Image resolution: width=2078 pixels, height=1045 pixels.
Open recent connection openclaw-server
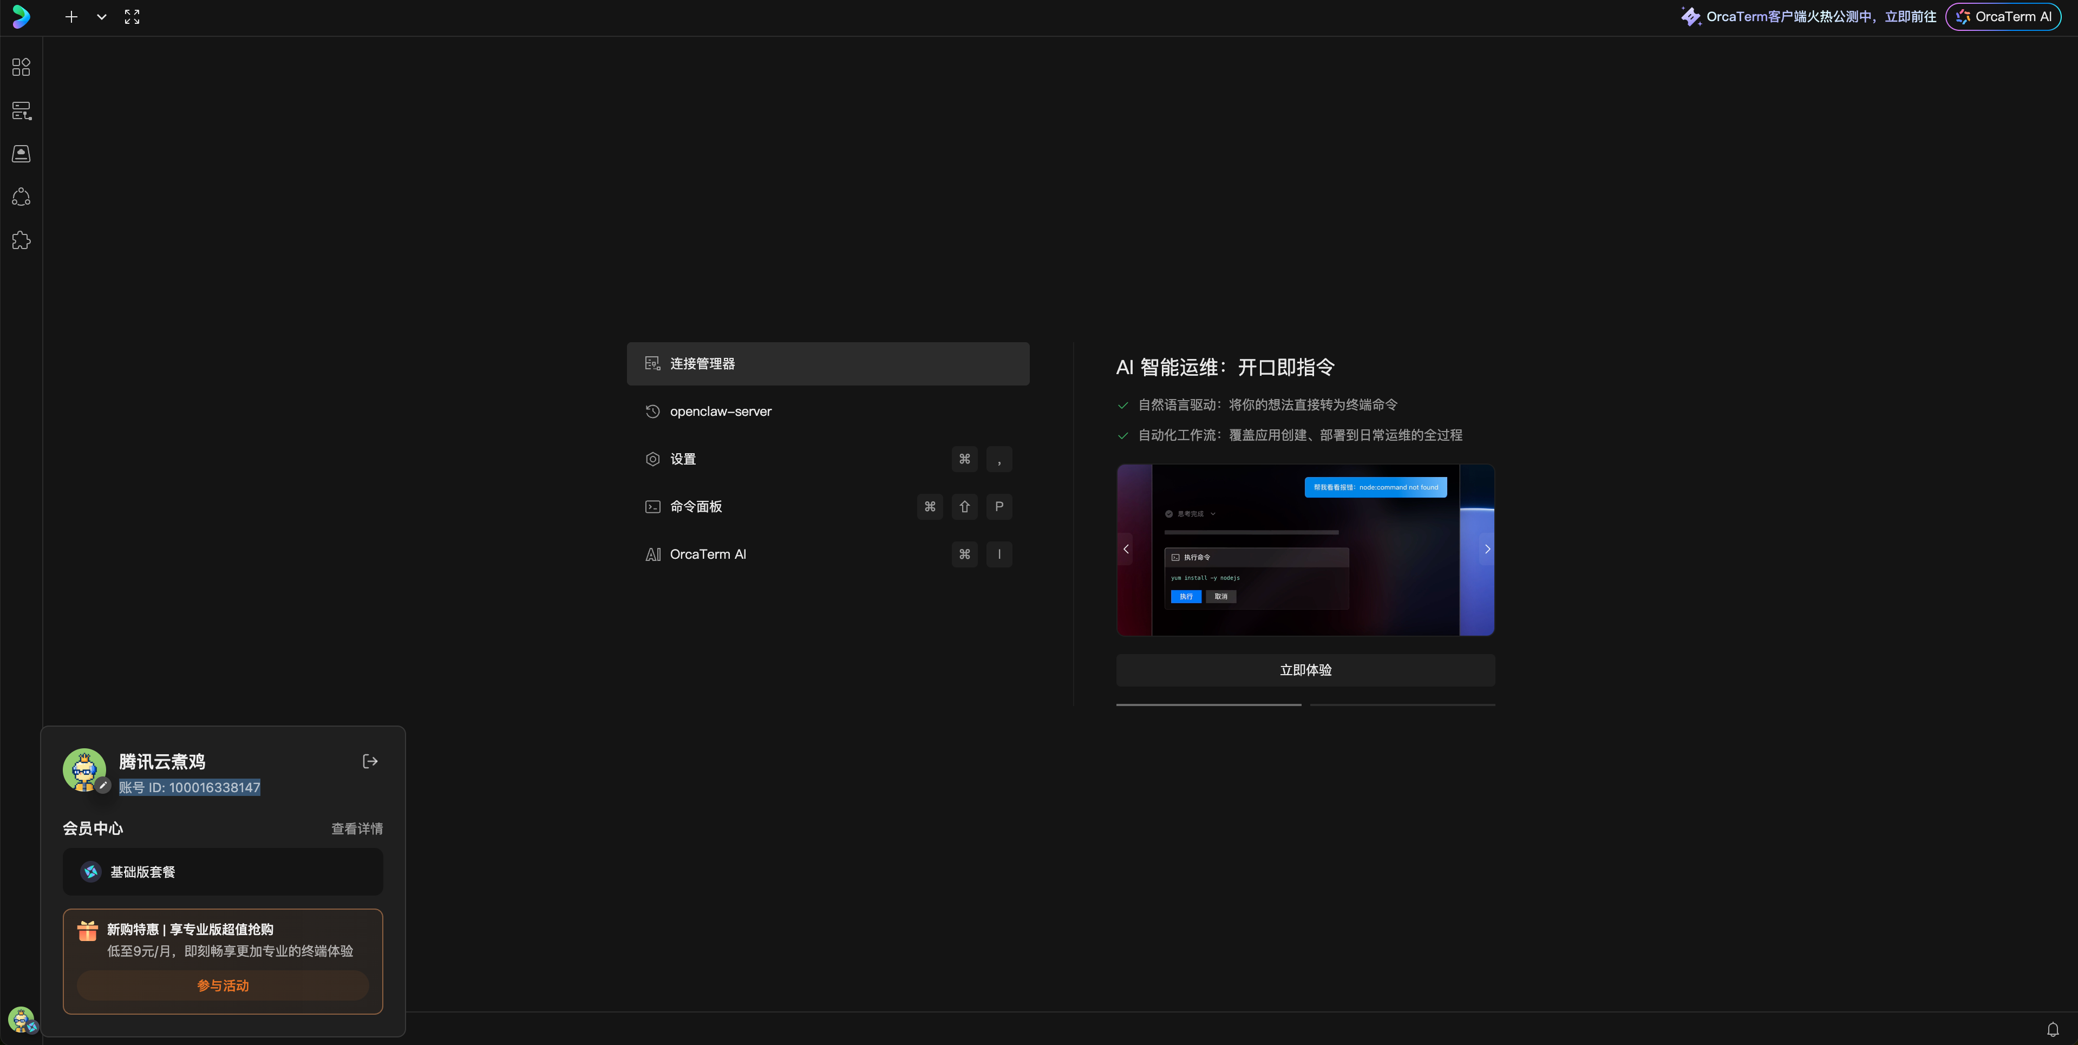click(720, 412)
